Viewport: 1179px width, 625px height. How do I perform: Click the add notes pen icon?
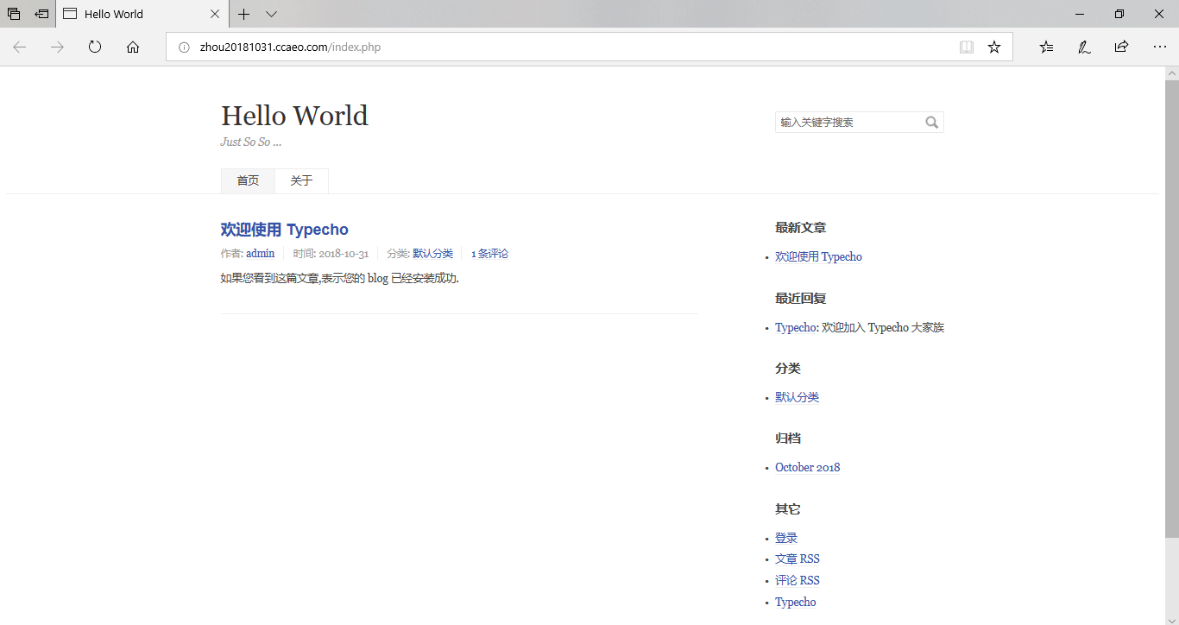click(1084, 47)
